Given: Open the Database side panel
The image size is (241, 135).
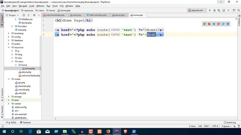Looking at the screenshot, I should coord(239,21).
